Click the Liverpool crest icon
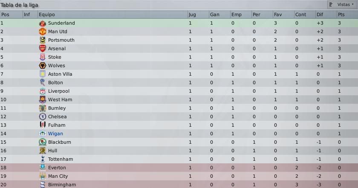 [x=43, y=91]
